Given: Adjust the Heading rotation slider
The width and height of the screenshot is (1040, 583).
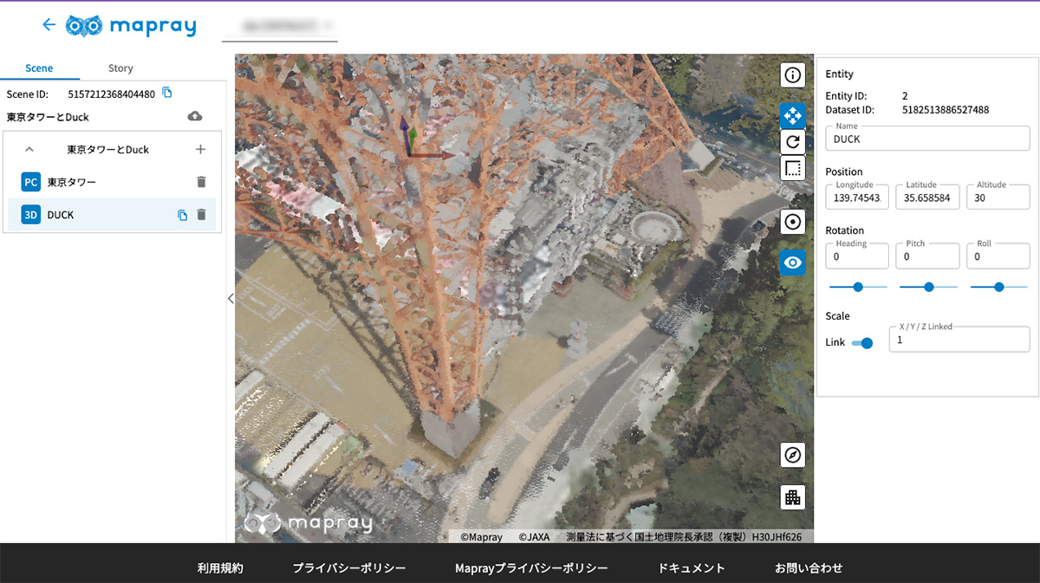Looking at the screenshot, I should coord(858,287).
